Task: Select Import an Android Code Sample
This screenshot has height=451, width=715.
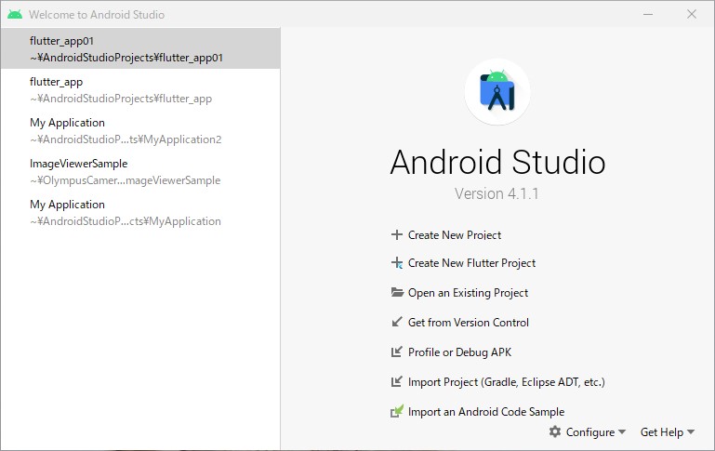Action: tap(486, 412)
